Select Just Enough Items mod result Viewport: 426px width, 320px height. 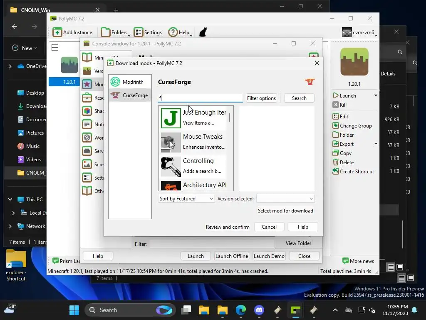[x=193, y=118]
